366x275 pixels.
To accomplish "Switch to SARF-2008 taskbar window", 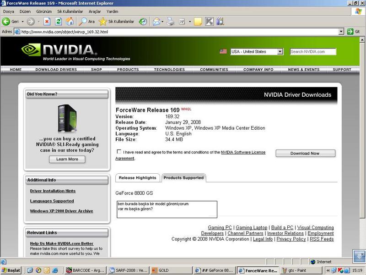I will click(128, 270).
